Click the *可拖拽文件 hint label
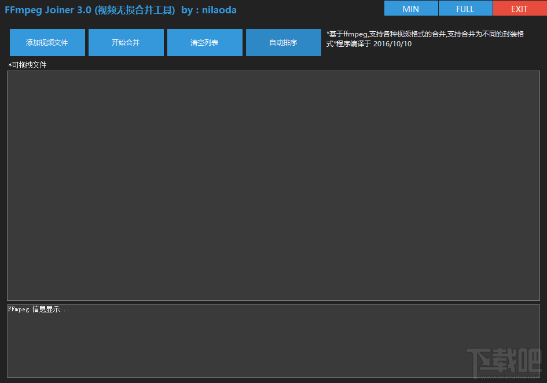 coord(27,65)
